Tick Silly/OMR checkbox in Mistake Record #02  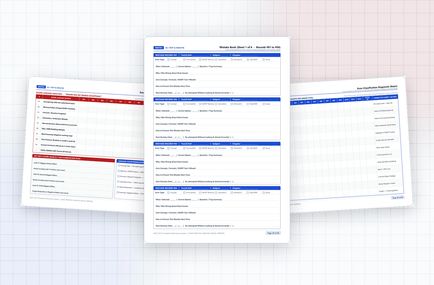coord(248,104)
